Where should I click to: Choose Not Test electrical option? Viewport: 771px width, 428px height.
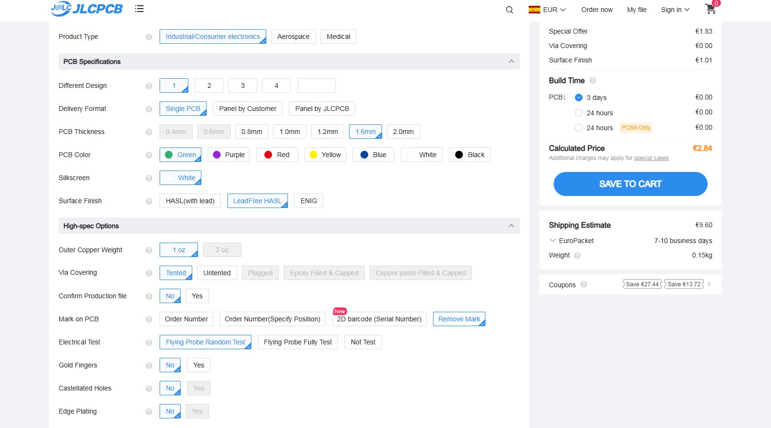point(363,342)
